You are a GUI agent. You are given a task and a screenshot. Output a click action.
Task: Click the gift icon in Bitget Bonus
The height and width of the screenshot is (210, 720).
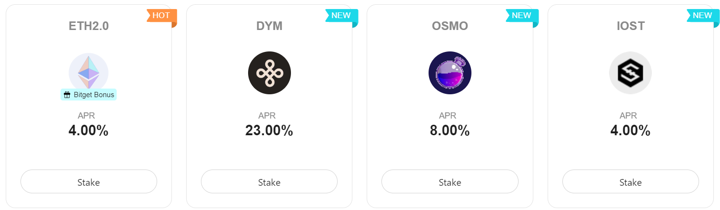pos(67,95)
